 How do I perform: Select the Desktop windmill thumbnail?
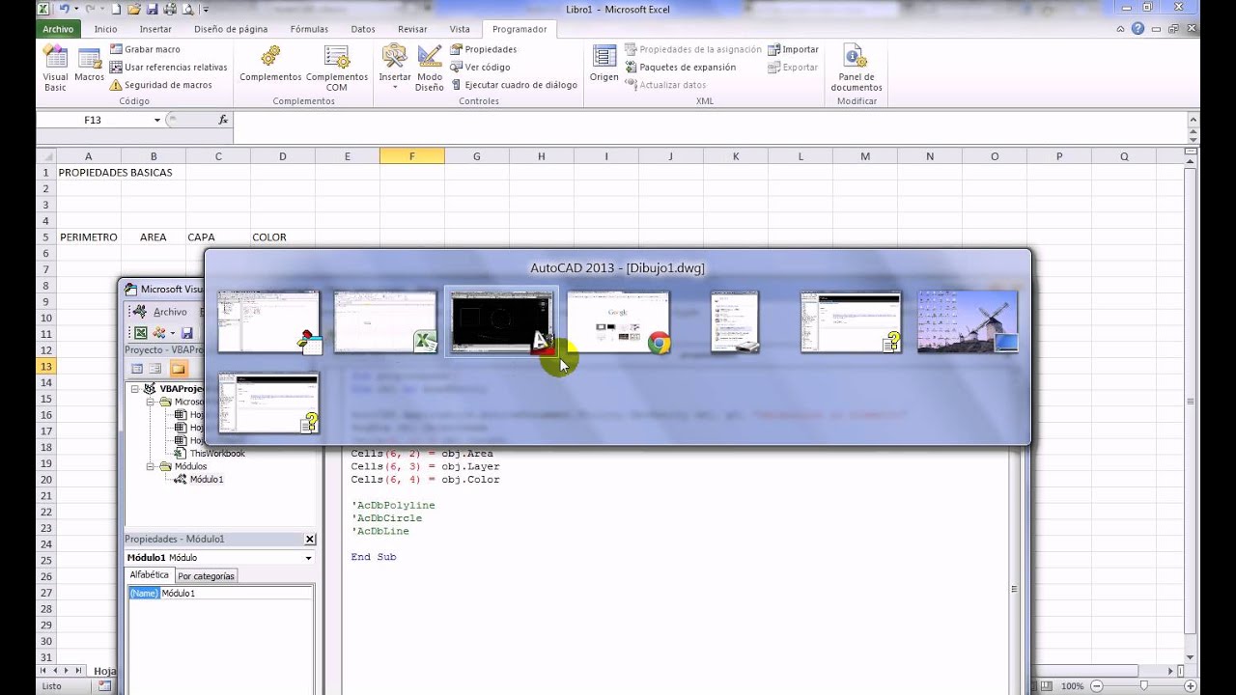click(x=968, y=321)
